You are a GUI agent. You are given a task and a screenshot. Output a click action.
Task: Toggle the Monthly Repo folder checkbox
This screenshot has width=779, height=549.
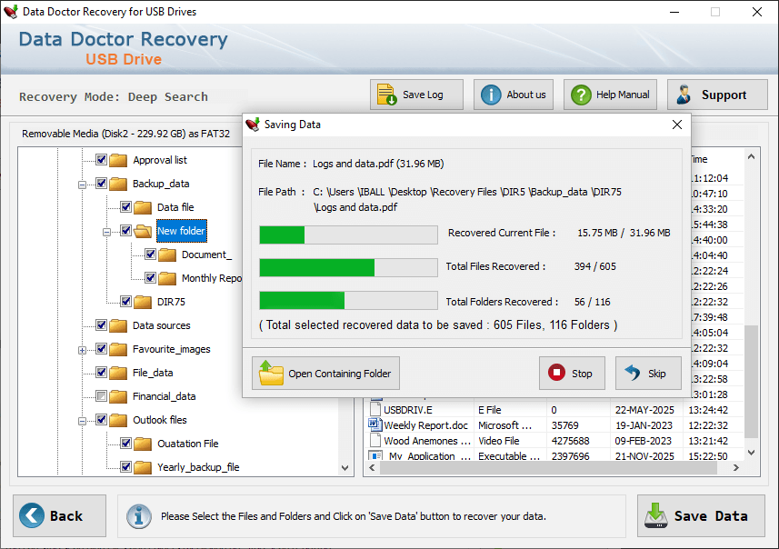[151, 278]
